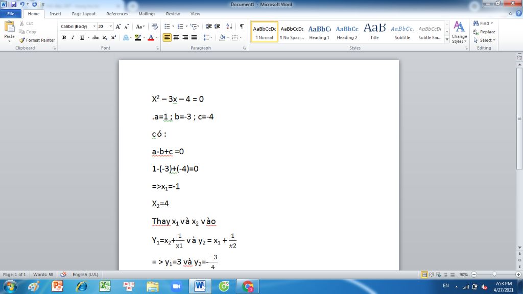Set alignment to Justify
Screen dimensions: 523x294
194,38
